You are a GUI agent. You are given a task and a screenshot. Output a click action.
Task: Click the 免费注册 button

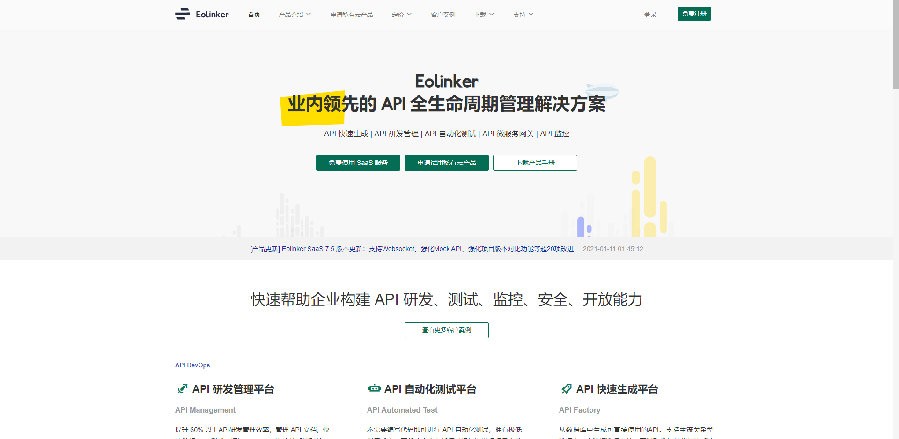(694, 14)
